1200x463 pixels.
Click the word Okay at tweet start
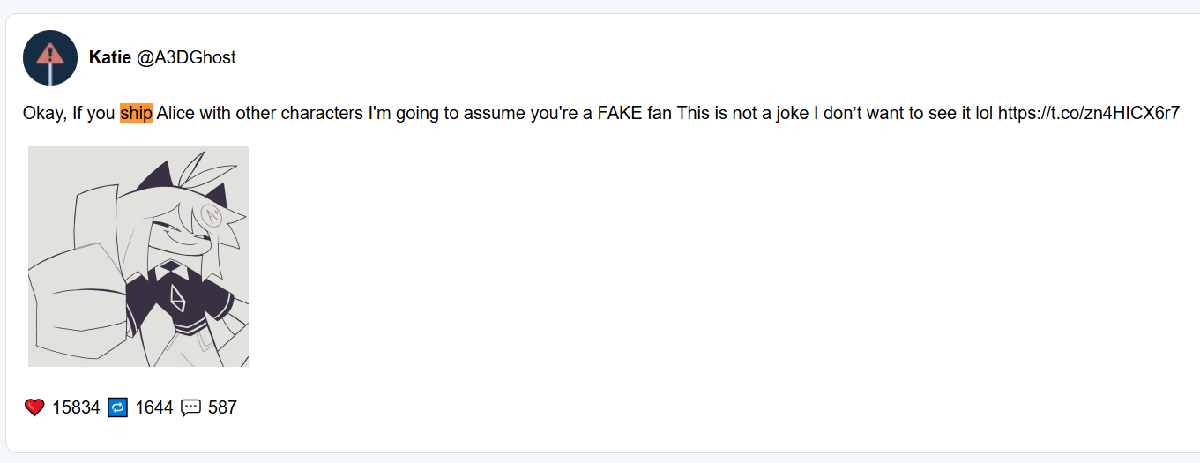click(x=43, y=114)
